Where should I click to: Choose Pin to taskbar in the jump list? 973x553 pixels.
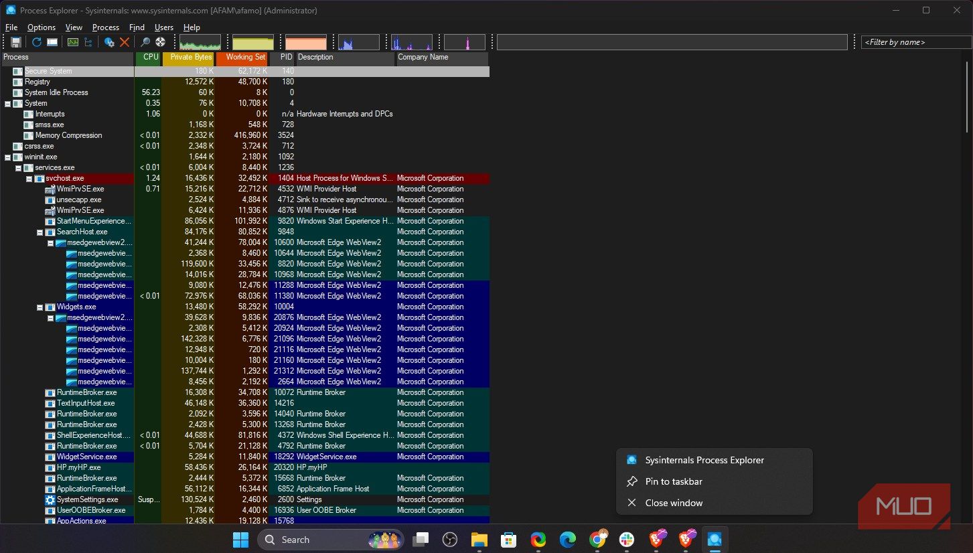(714, 481)
